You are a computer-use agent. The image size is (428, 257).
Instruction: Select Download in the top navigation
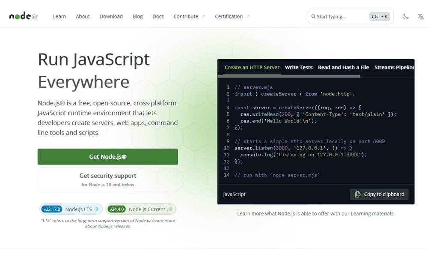click(111, 16)
